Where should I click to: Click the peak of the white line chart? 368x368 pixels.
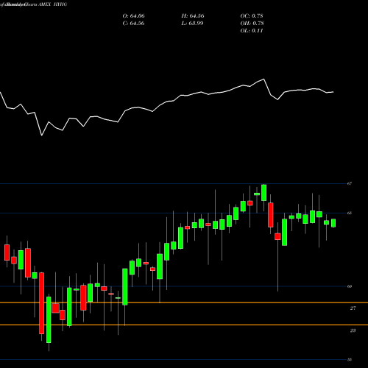(x=263, y=79)
